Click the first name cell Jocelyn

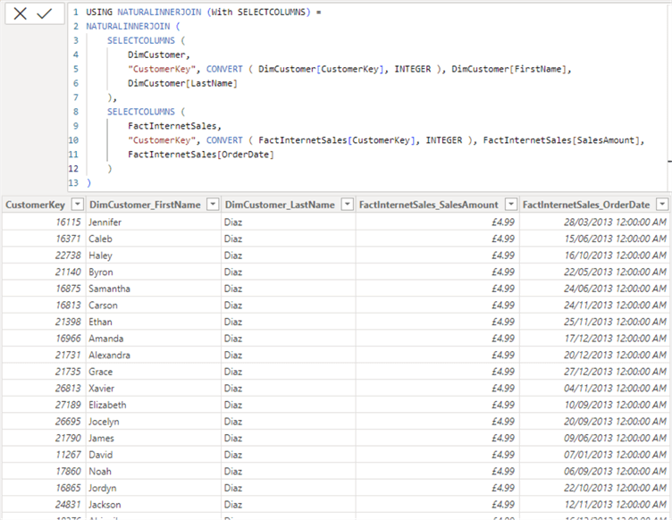click(154, 422)
